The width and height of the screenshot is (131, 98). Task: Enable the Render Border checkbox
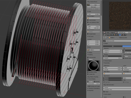point(88,34)
